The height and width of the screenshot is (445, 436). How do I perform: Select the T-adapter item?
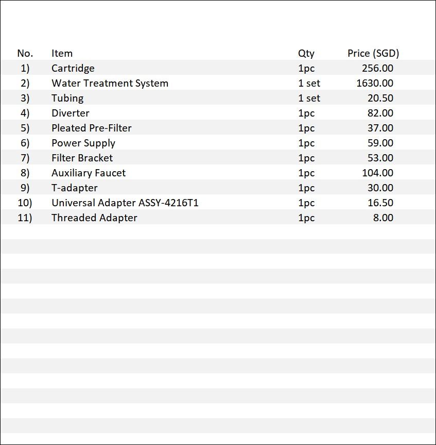point(75,188)
